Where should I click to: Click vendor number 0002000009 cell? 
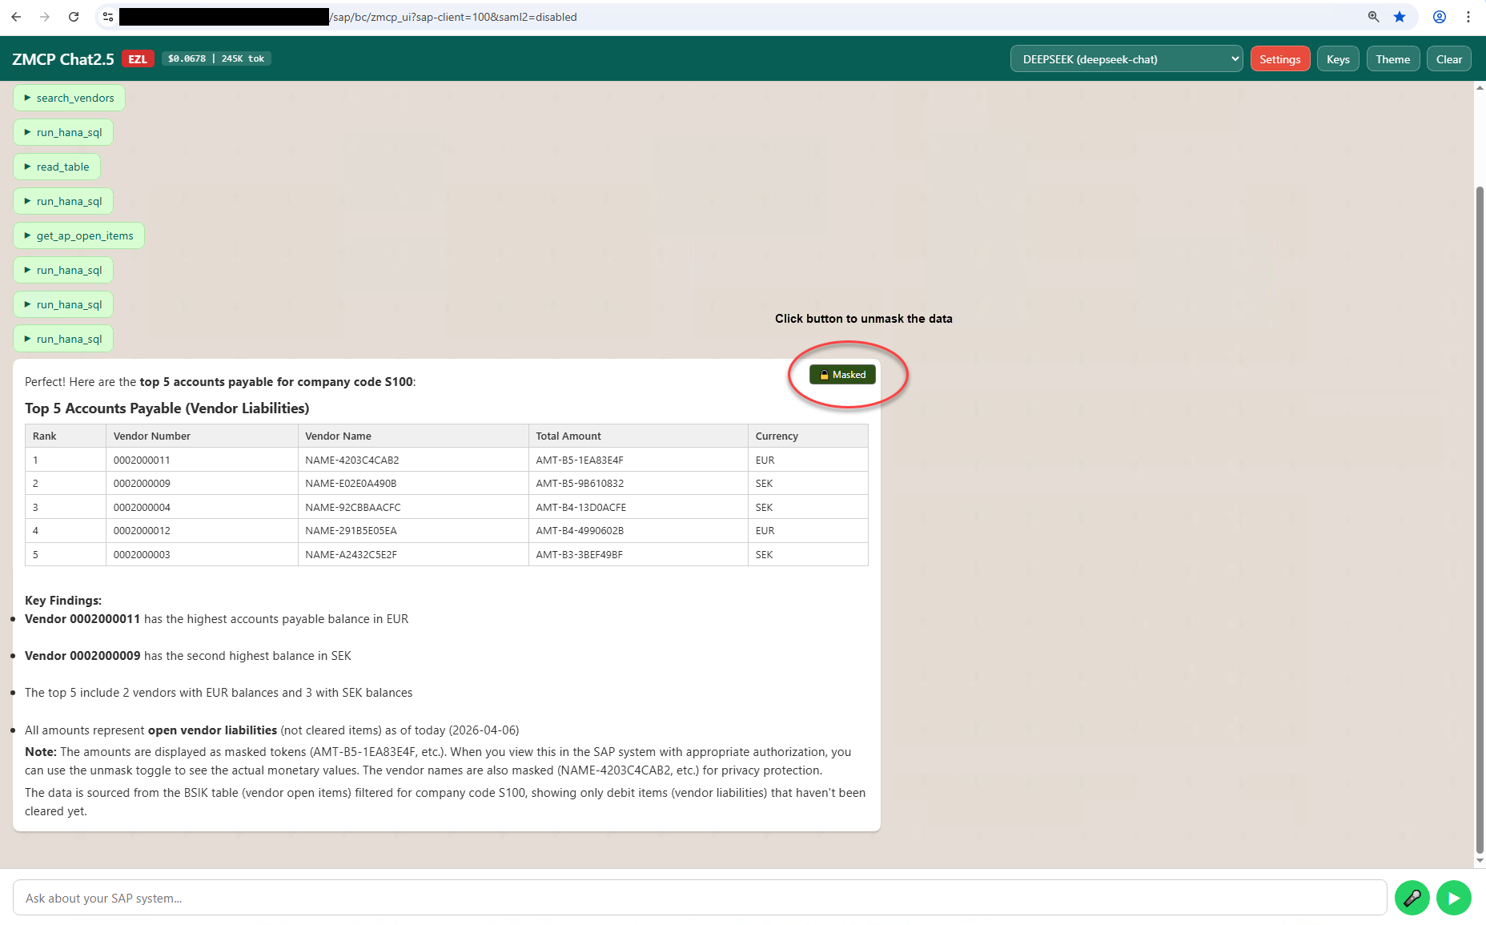pos(202,483)
